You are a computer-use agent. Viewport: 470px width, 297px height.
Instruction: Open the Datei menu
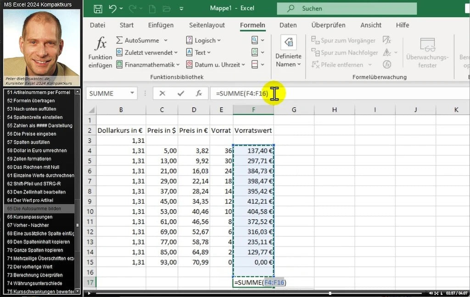(97, 25)
